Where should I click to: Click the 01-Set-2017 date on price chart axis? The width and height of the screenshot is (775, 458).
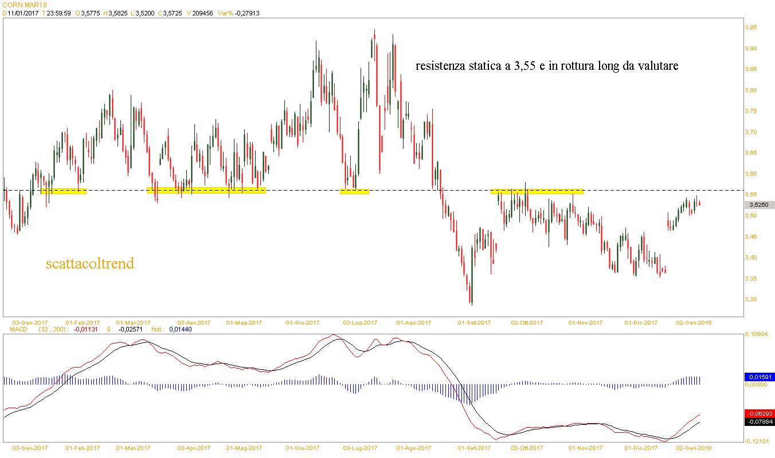tap(474, 323)
